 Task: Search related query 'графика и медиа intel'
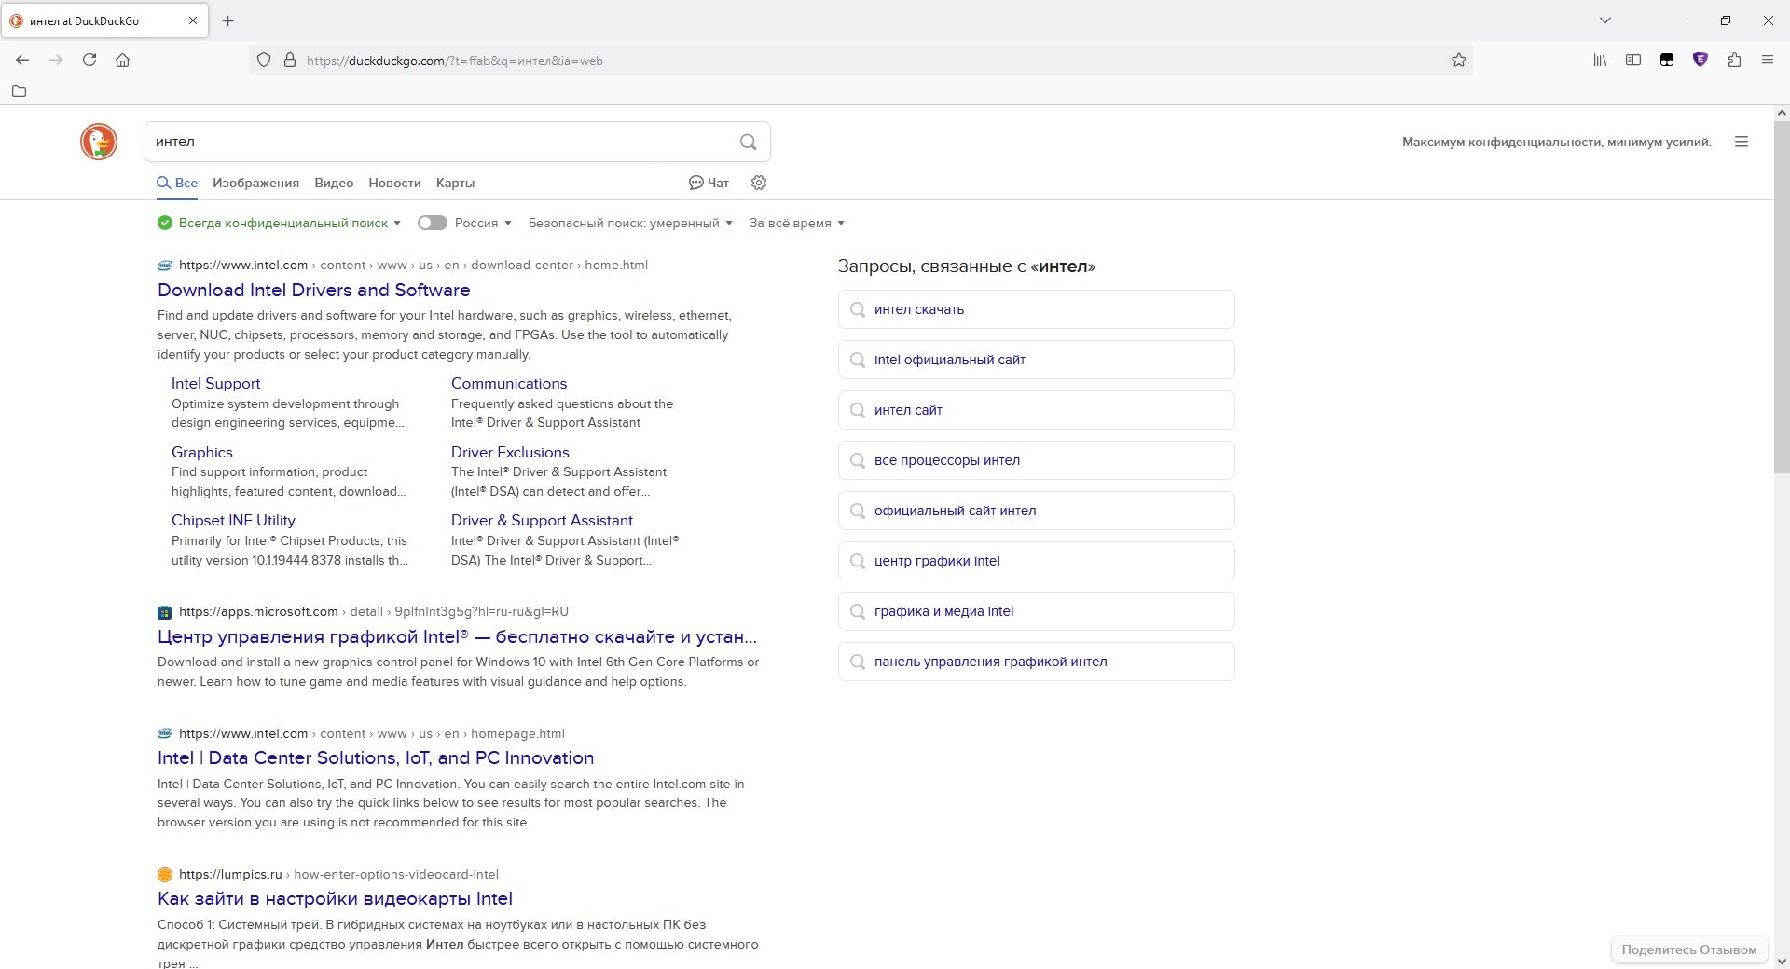pyautogui.click(x=1037, y=611)
